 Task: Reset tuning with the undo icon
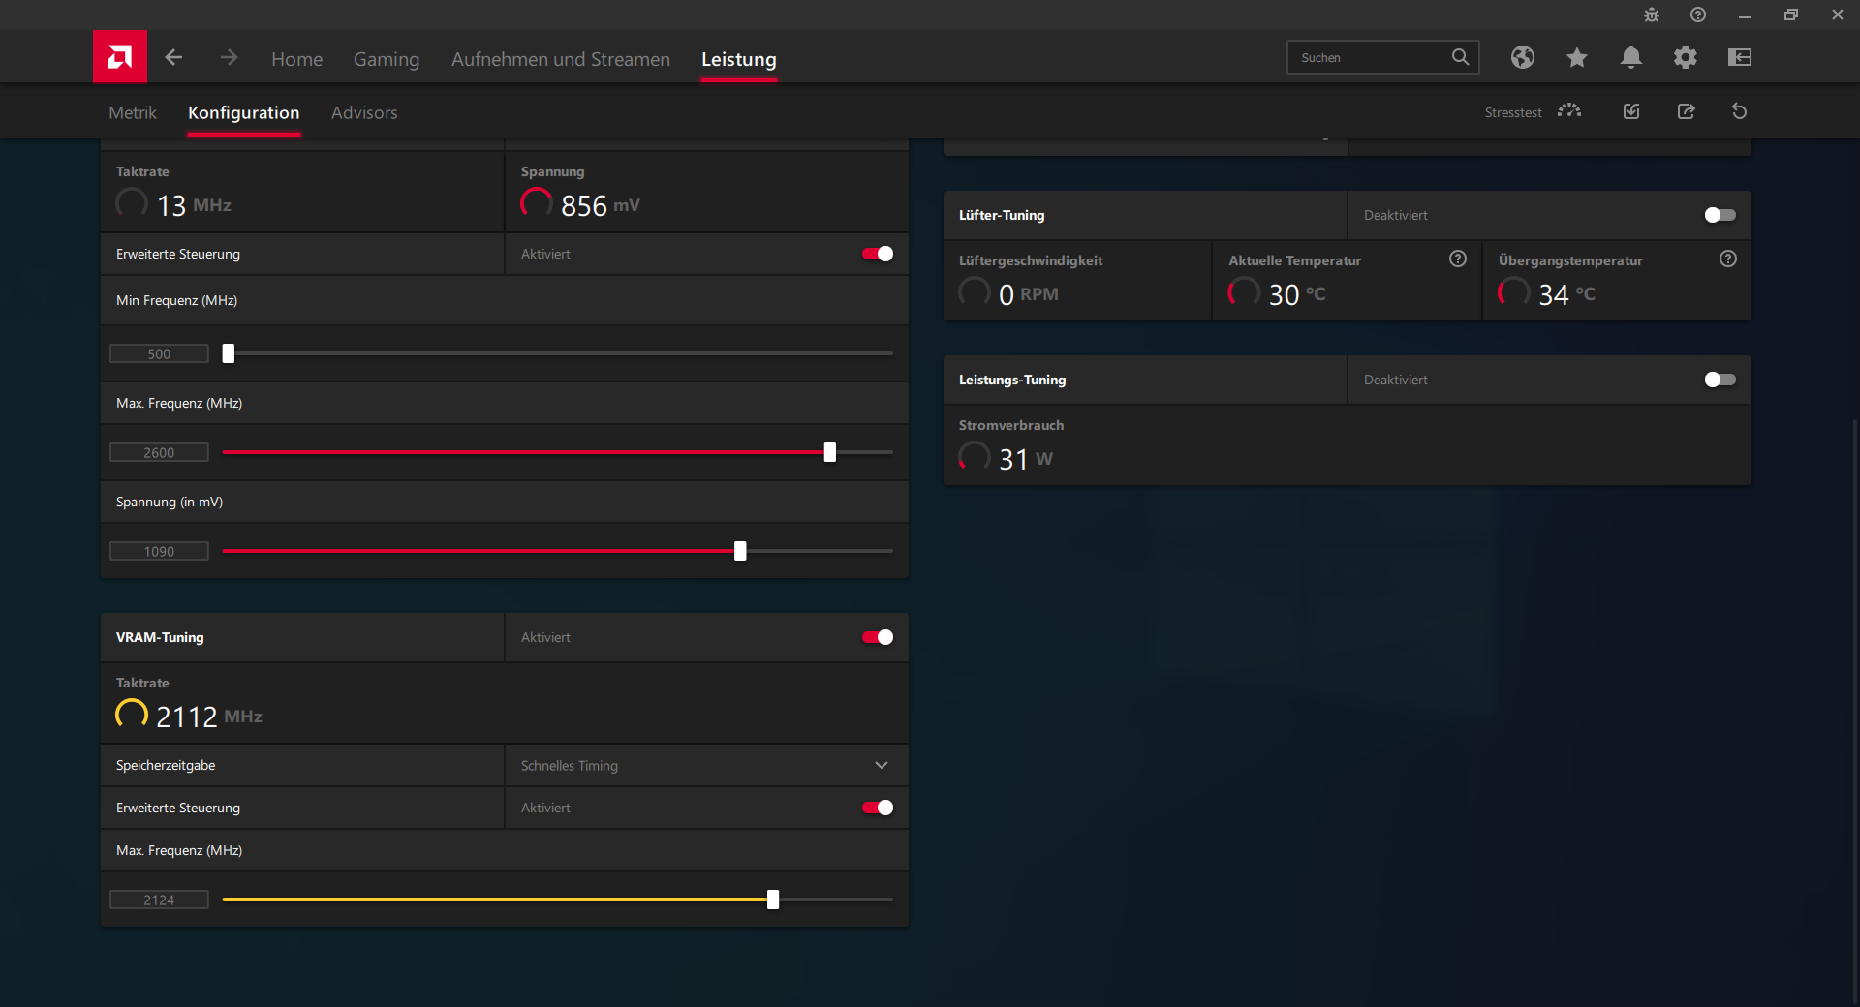(1740, 111)
